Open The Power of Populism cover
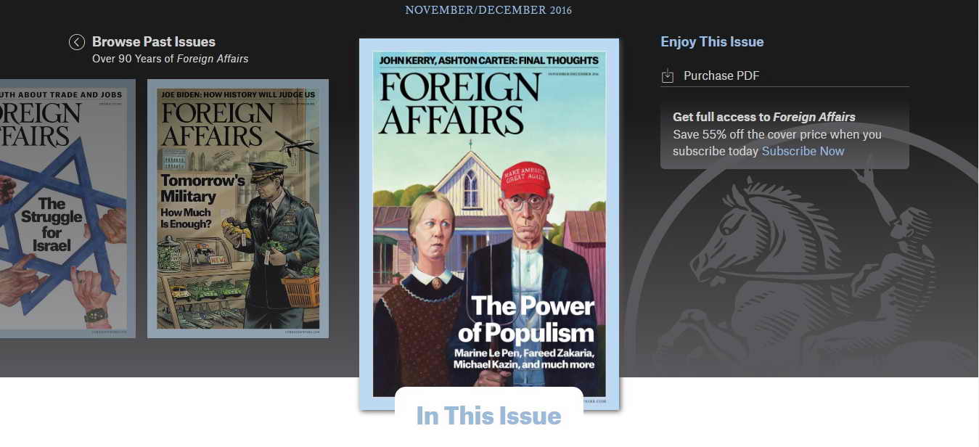 coord(489,224)
